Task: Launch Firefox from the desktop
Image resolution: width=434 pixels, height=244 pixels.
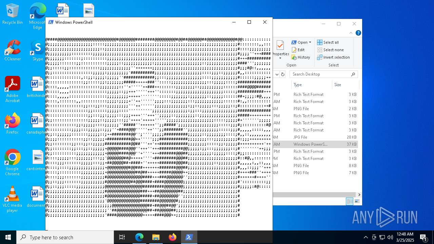Action: click(13, 124)
